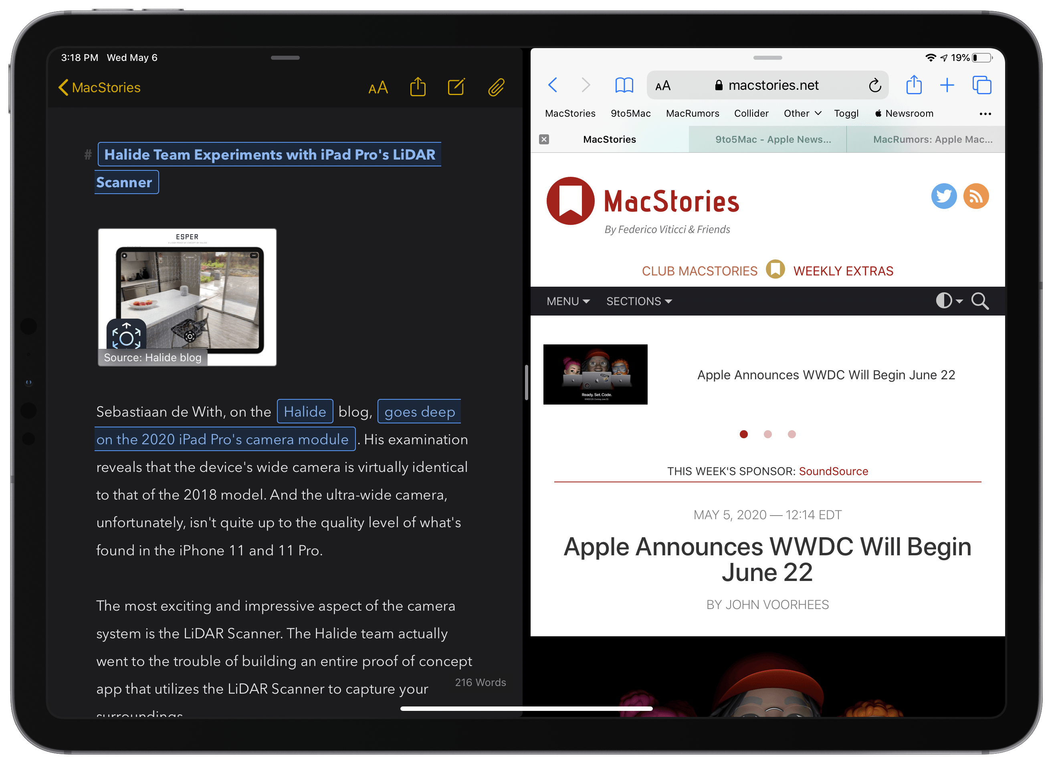Tap author John Voorhees byline
The image size is (1054, 765).
(x=767, y=605)
